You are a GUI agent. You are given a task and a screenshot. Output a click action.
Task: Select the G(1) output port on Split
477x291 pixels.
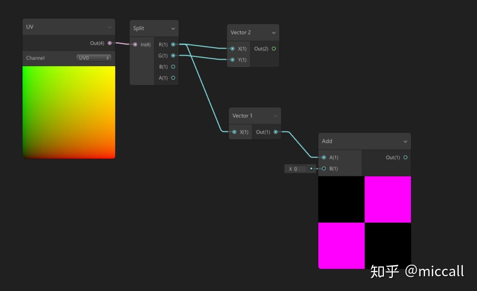[x=173, y=56]
